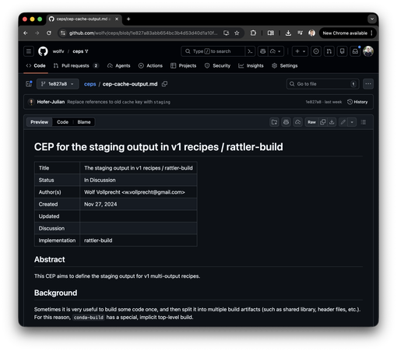Open the ceps repository link
Image resolution: width=397 pixels, height=351 pixels.
pyautogui.click(x=78, y=51)
